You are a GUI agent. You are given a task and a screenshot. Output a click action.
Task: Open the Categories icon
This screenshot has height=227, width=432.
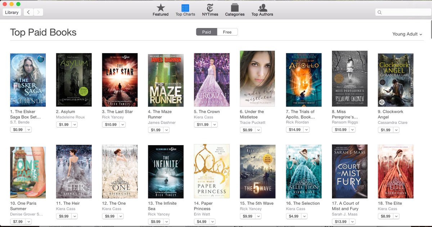pos(235,8)
